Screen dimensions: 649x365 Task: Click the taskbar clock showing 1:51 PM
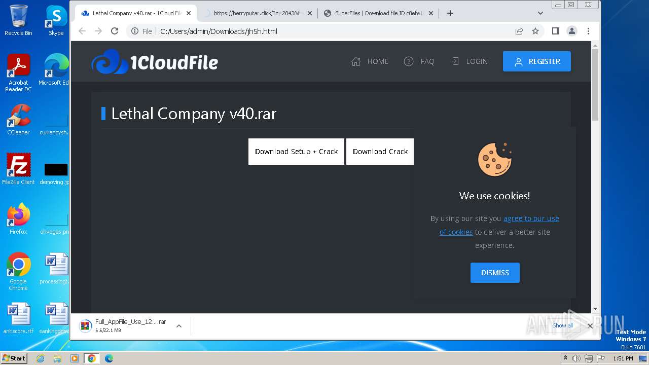point(623,358)
